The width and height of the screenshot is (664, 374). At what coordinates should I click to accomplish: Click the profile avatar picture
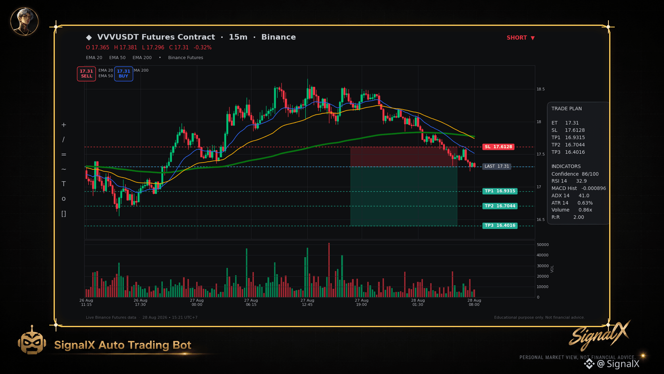pos(24,21)
